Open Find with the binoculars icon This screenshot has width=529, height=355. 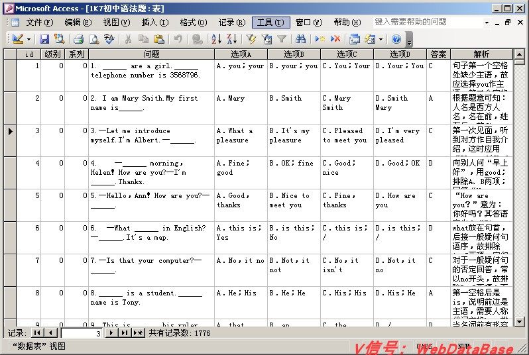pos(300,39)
